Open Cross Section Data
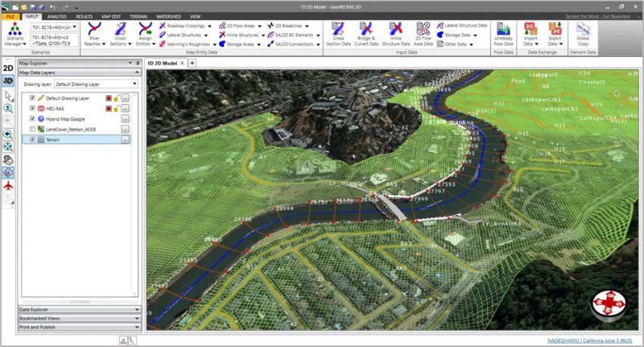The width and height of the screenshot is (644, 347). point(338,35)
